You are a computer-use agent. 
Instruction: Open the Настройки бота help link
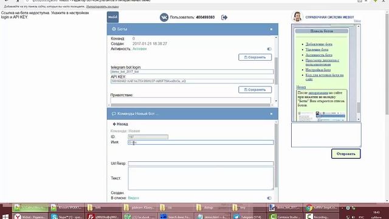click(x=318, y=70)
